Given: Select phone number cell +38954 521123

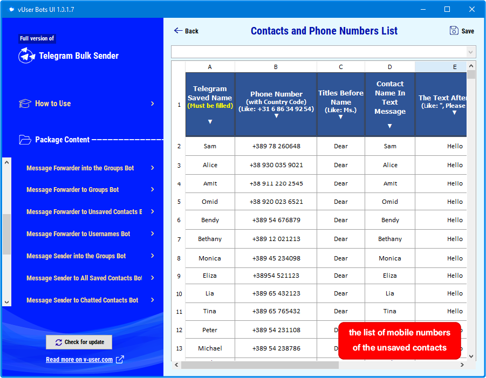Looking at the screenshot, I should click(x=276, y=276).
